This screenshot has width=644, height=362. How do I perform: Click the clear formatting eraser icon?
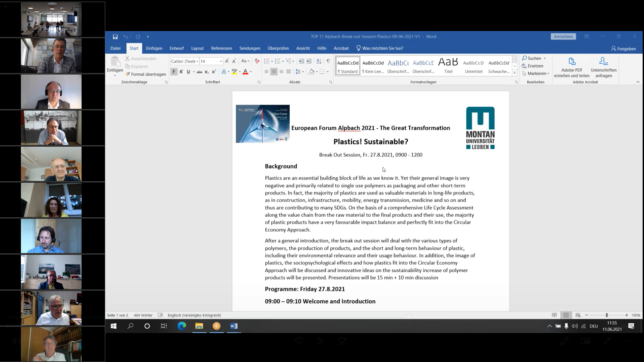[x=257, y=61]
